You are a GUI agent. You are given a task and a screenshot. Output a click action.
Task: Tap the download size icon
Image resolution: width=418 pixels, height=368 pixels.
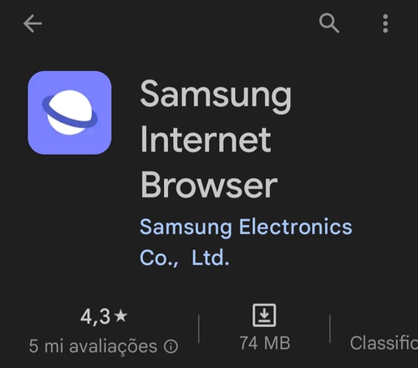(264, 315)
